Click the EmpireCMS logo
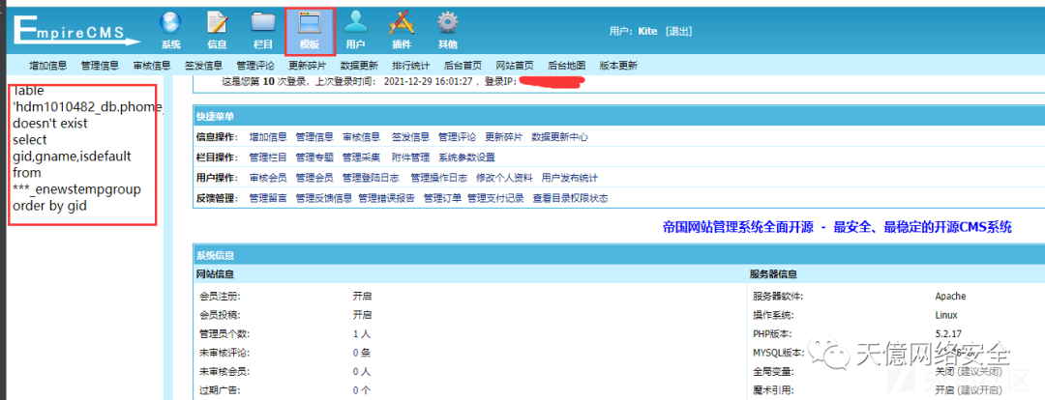Screen dimensions: 1045x400 pos(76,31)
